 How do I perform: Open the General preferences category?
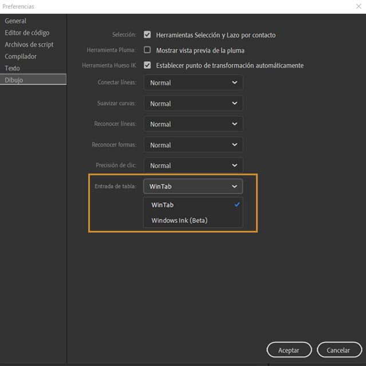16,21
